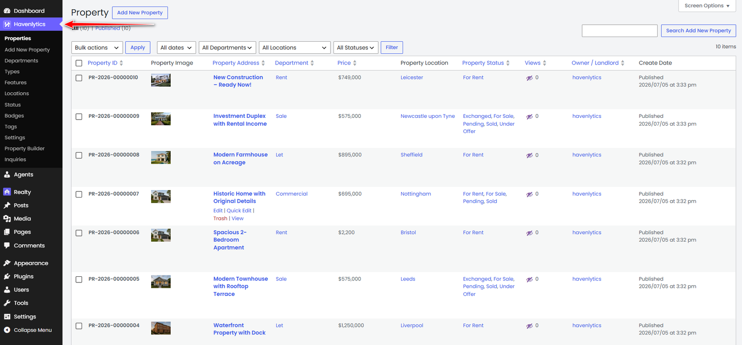This screenshot has height=345, width=742.
Task: Click Quick Edit for Historic Home listing
Action: click(239, 211)
